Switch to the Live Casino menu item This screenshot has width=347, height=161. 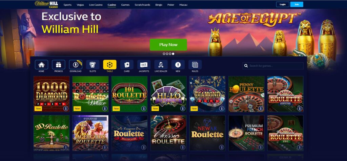pos(96,5)
